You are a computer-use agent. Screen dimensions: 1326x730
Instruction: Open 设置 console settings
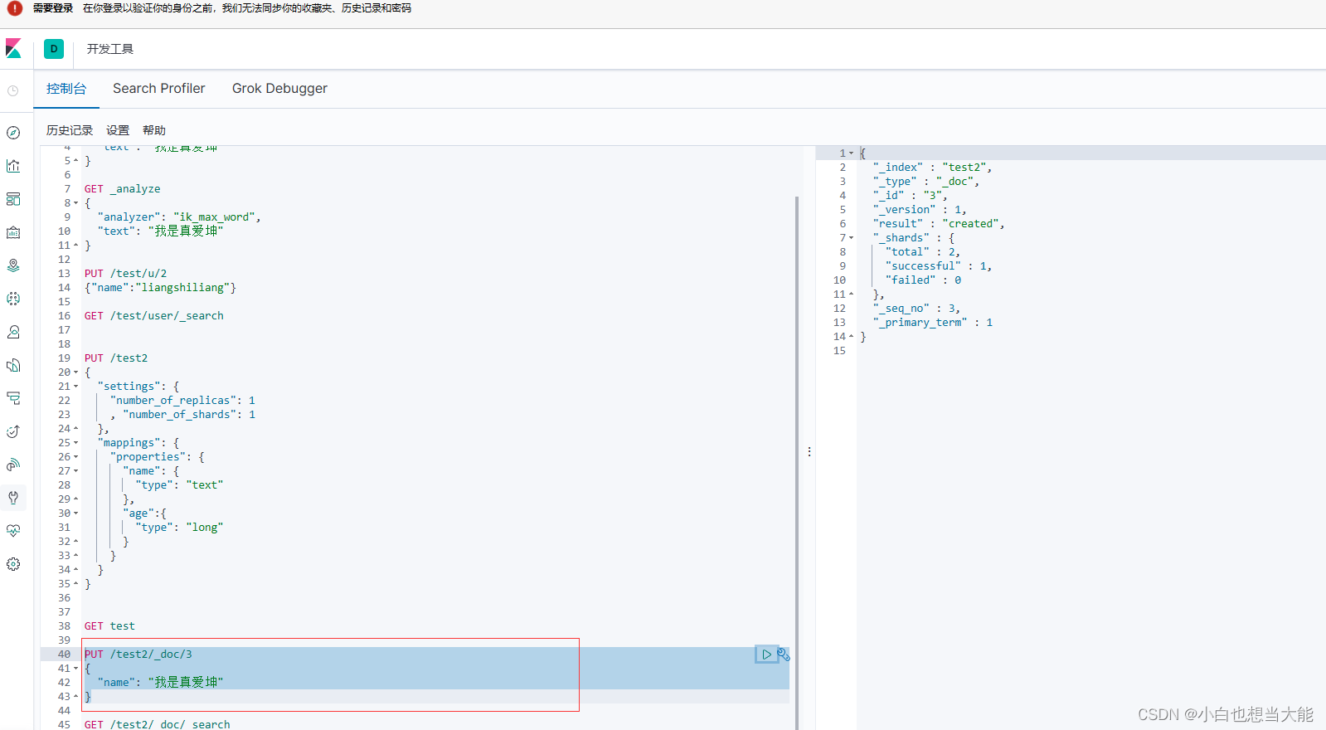118,130
